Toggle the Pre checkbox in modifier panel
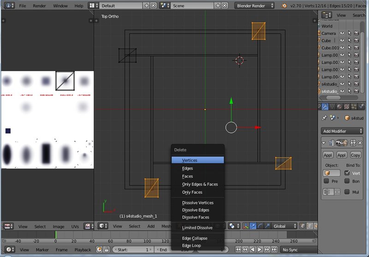This screenshot has width=369, height=257. (x=327, y=181)
